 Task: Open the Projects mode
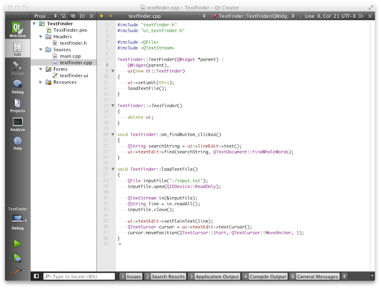[17, 105]
